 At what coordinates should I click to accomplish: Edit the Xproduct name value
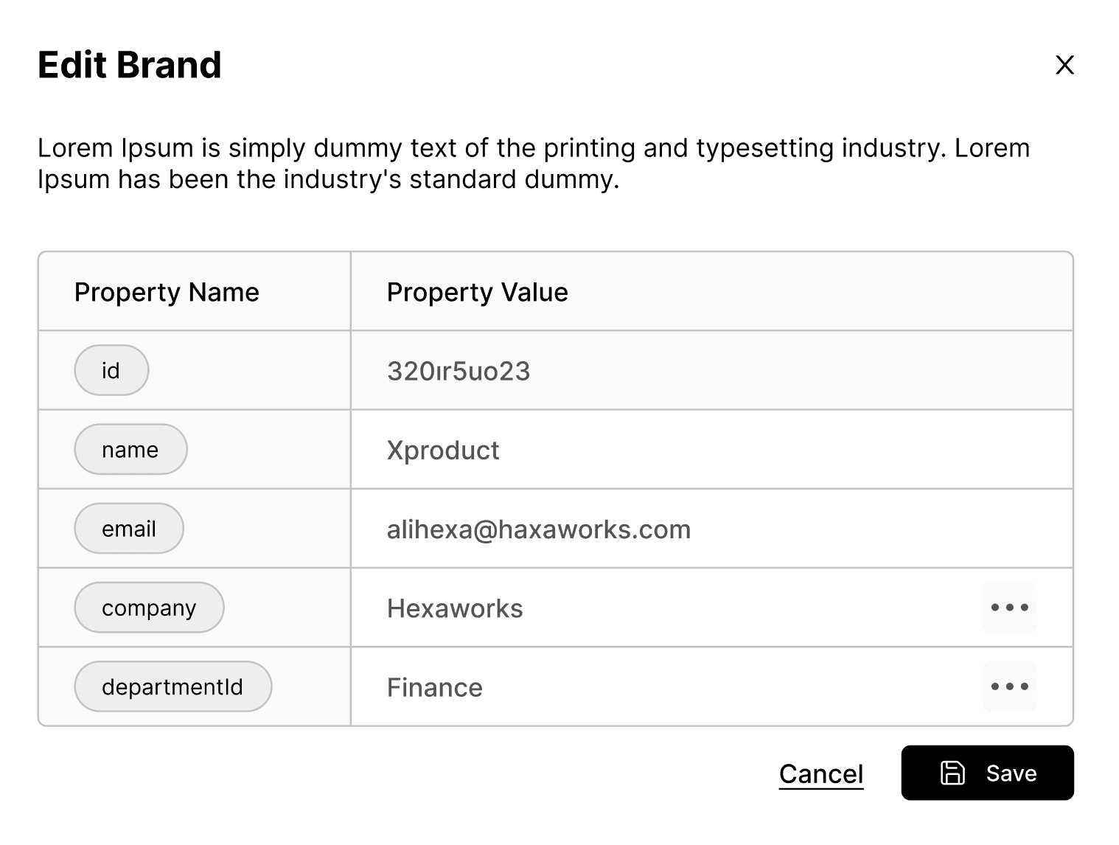pyautogui.click(x=443, y=450)
